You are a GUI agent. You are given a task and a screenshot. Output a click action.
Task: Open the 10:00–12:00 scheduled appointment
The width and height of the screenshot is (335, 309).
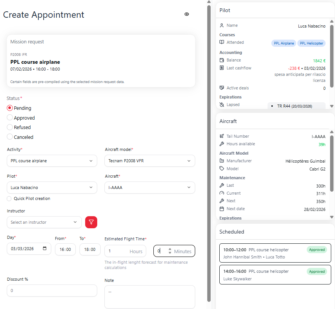coord(275,253)
